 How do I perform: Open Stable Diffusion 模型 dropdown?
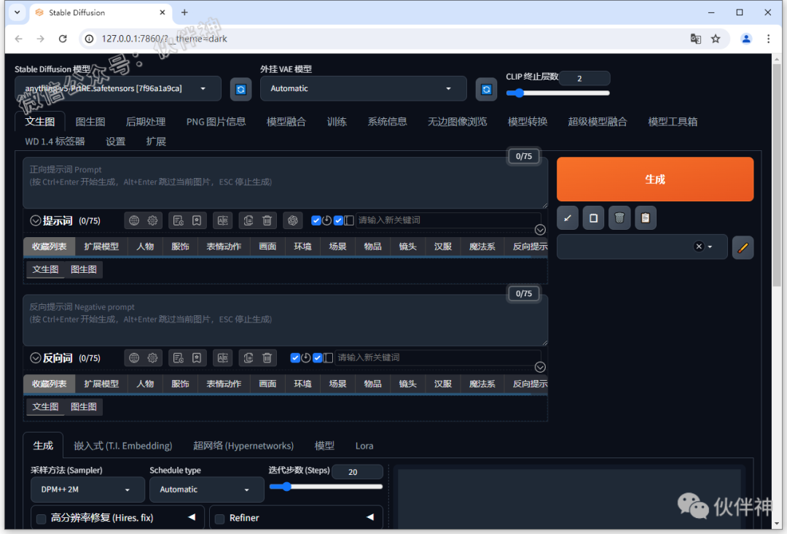(117, 89)
